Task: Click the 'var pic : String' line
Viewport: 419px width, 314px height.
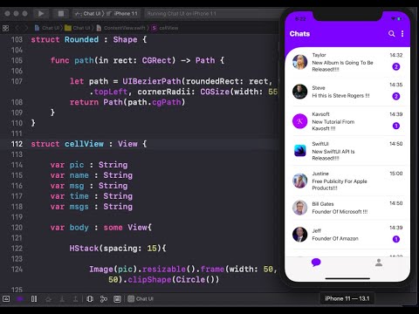Action: tap(89, 165)
